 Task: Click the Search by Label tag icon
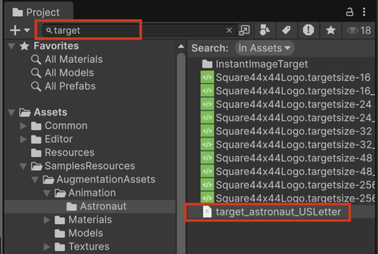click(286, 30)
